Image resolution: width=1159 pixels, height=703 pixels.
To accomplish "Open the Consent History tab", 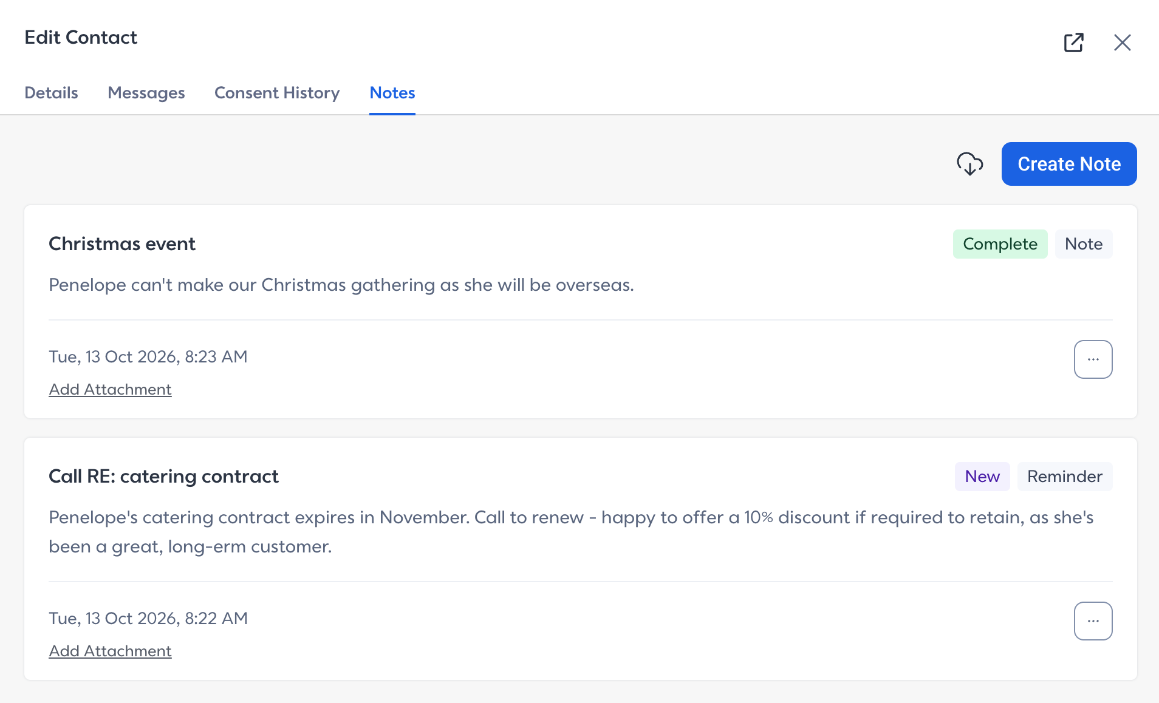I will point(277,93).
